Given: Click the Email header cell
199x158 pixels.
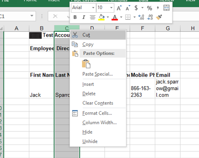Looking at the screenshot, I should click(x=168, y=75).
